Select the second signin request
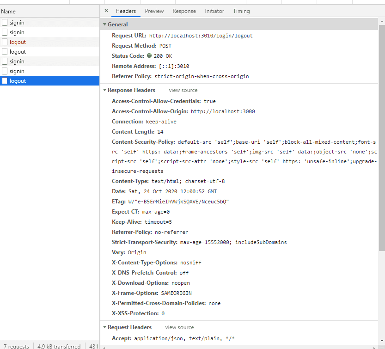This screenshot has height=349, width=385. 49,32
